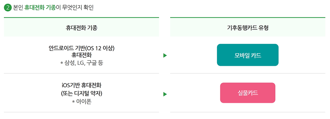Screen dimensions: 330x119
Task: Click the green circled number 2 icon
Action: click(x=8, y=8)
